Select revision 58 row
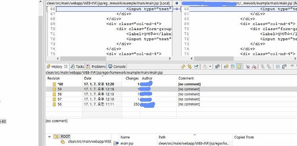 (x=171, y=94)
